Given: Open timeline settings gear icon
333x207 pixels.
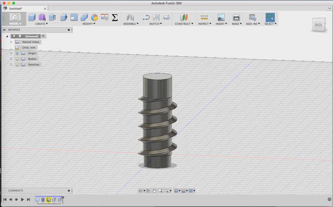Looking at the screenshot, I should pyautogui.click(x=329, y=199).
